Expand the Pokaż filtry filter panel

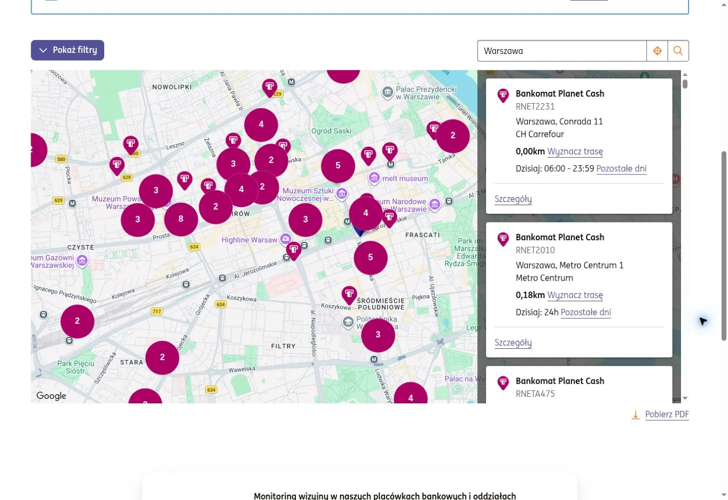pyautogui.click(x=68, y=50)
